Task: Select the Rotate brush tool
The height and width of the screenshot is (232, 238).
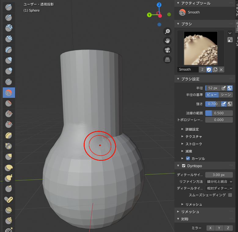Action: pyautogui.click(x=9, y=221)
